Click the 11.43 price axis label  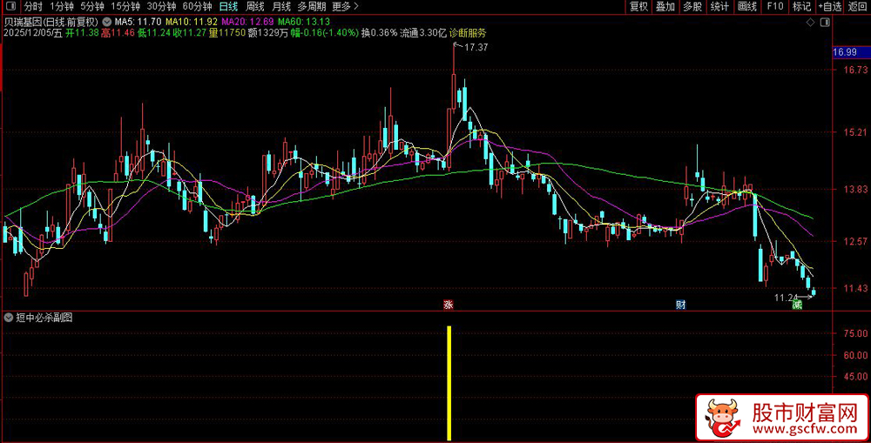pyautogui.click(x=854, y=289)
